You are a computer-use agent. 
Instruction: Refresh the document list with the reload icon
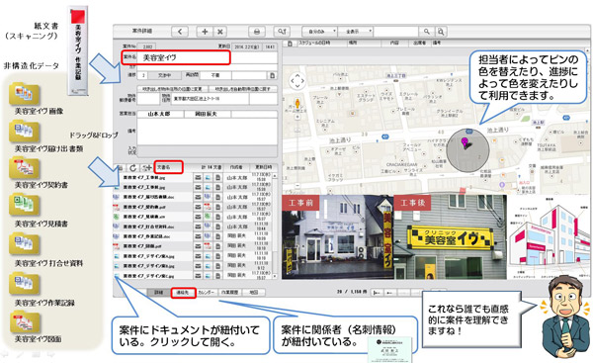click(x=132, y=167)
